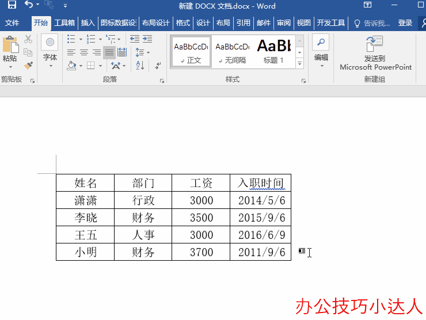Apply multilevel list formatting
This screenshot has width=426, height=320.
pyautogui.click(x=111, y=39)
